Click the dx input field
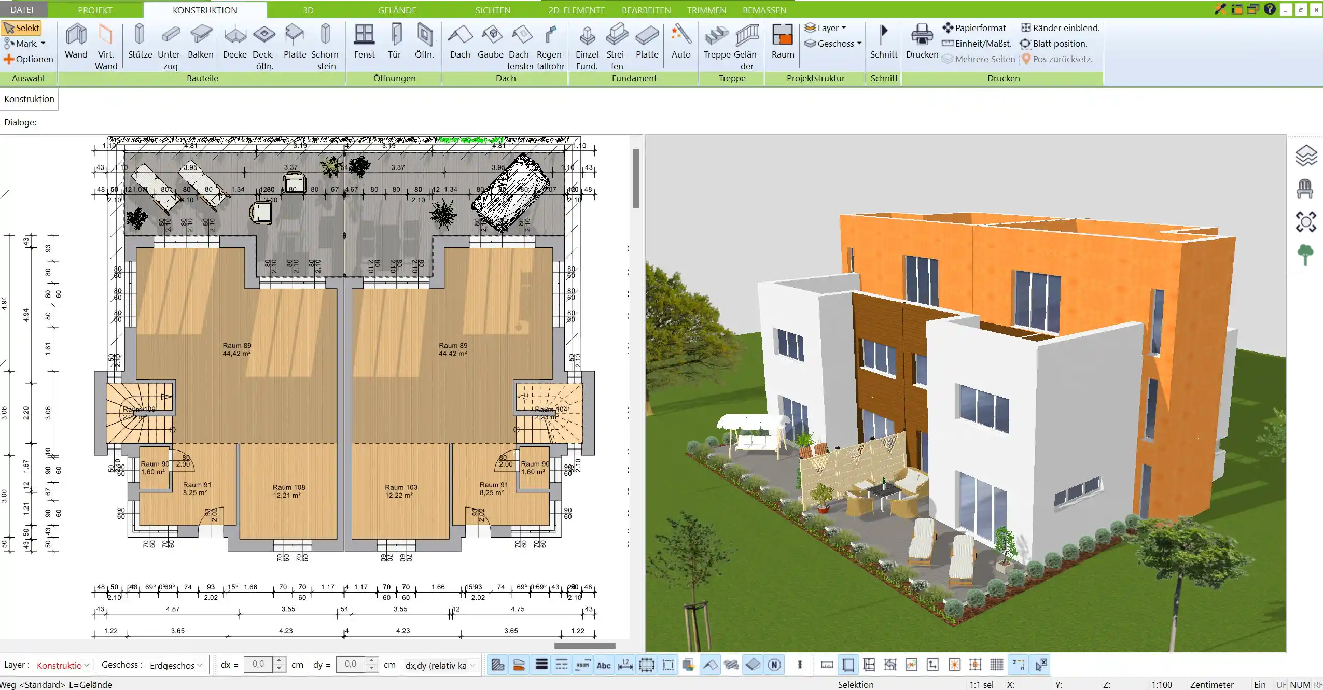The image size is (1323, 690). [258, 665]
